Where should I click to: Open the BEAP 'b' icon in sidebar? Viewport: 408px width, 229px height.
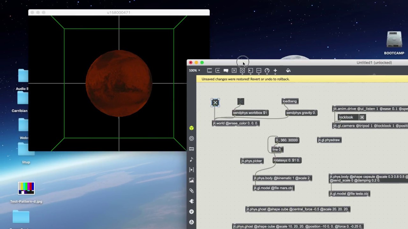click(x=192, y=222)
